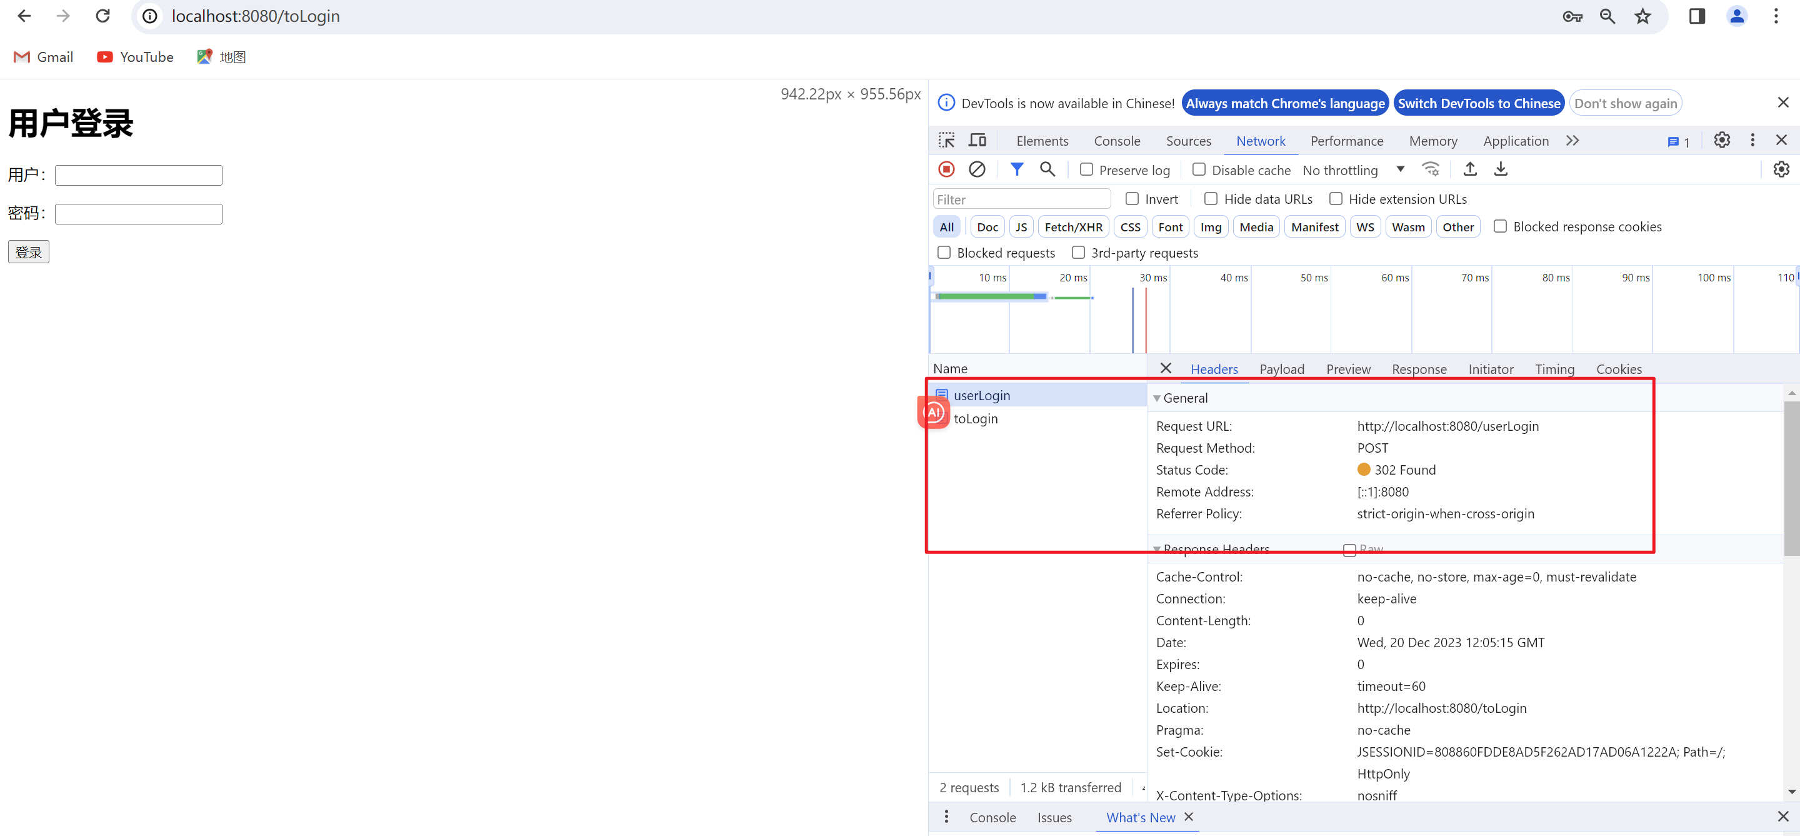Click the headers pane vertical scrollbar
The width and height of the screenshot is (1800, 836).
point(1791,479)
